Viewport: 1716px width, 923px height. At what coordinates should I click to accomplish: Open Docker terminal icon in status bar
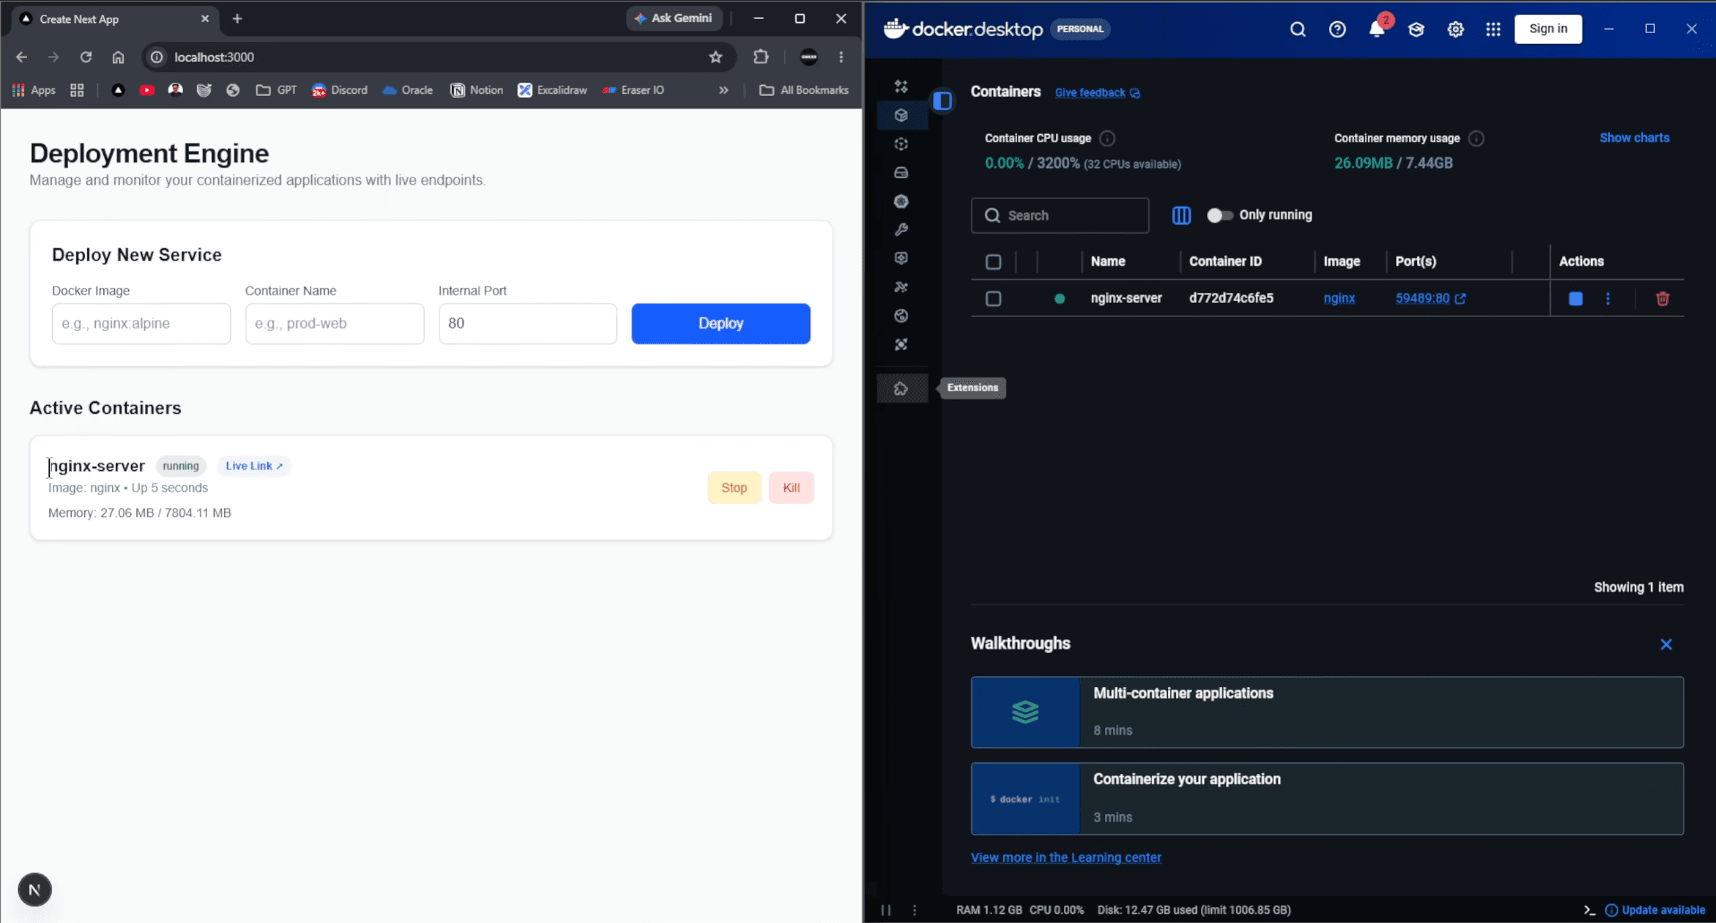click(1589, 910)
